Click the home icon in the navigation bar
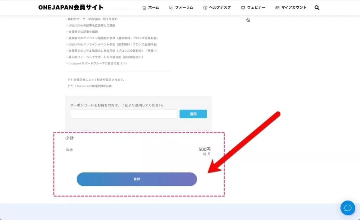The width and height of the screenshot is (360, 220). pos(144,8)
